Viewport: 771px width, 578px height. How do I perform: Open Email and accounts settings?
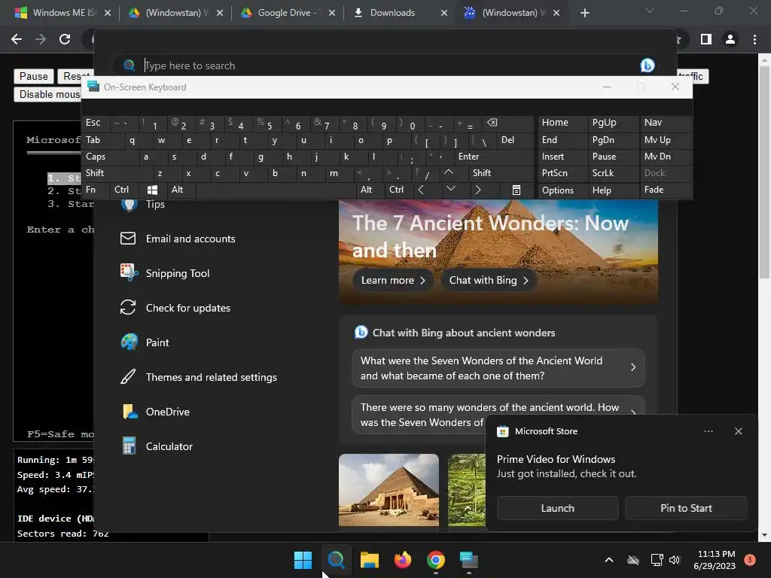190,239
